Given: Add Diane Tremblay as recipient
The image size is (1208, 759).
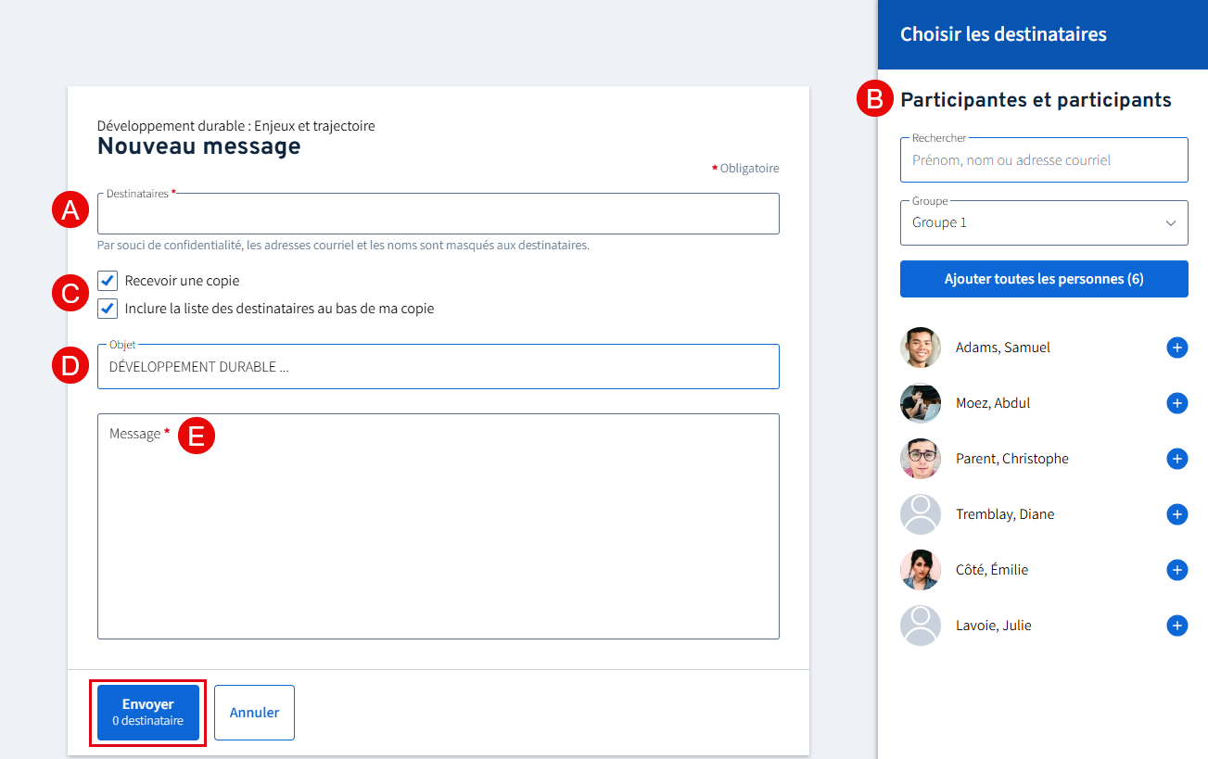Looking at the screenshot, I should [1176, 514].
